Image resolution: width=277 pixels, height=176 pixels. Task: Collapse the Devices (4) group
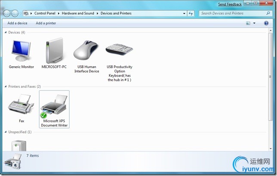point(6,32)
